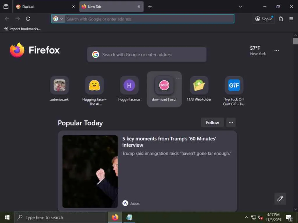298x223 pixels.
Task: Open the hugginface.co shortcut
Action: (129, 89)
